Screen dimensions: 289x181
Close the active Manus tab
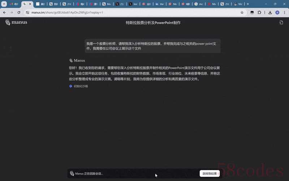tap(30, 4)
